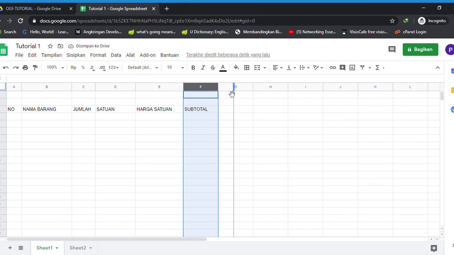This screenshot has height=255, width=454.
Task: Open the font family dropdown
Action: pyautogui.click(x=143, y=68)
